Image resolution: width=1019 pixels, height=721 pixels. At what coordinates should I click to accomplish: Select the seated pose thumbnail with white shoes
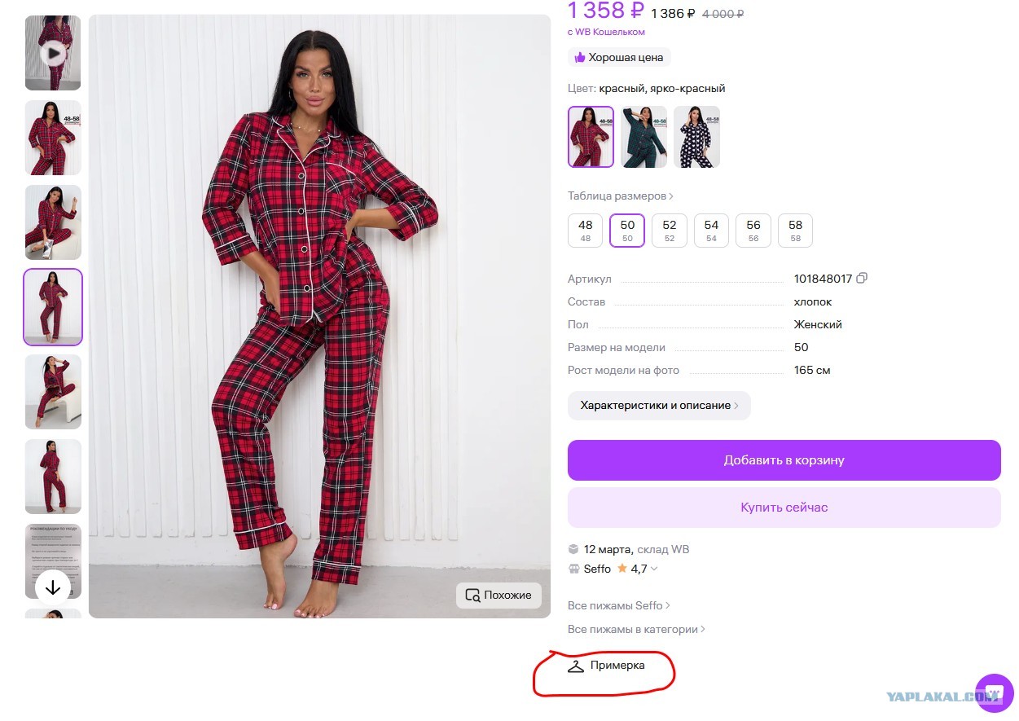(x=53, y=222)
